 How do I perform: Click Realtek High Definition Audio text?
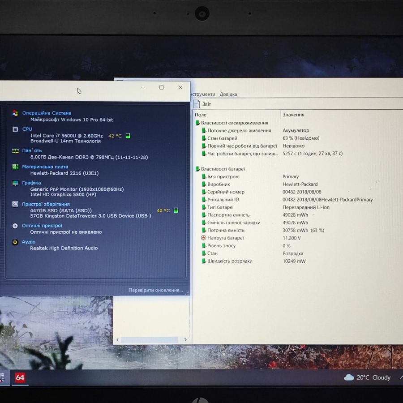coord(64,248)
